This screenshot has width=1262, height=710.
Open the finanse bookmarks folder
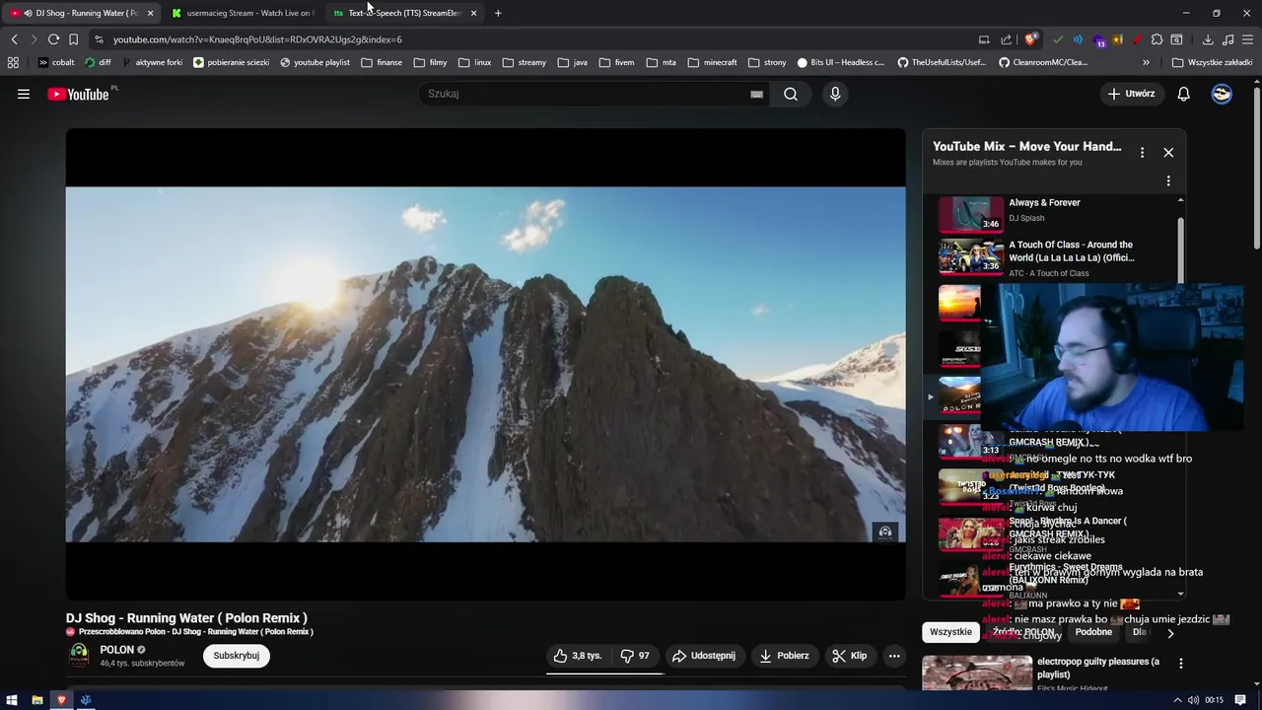(382, 62)
